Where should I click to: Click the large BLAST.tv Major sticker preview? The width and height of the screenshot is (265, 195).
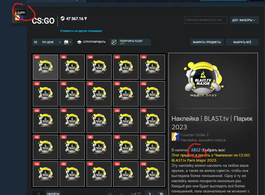click(203, 79)
